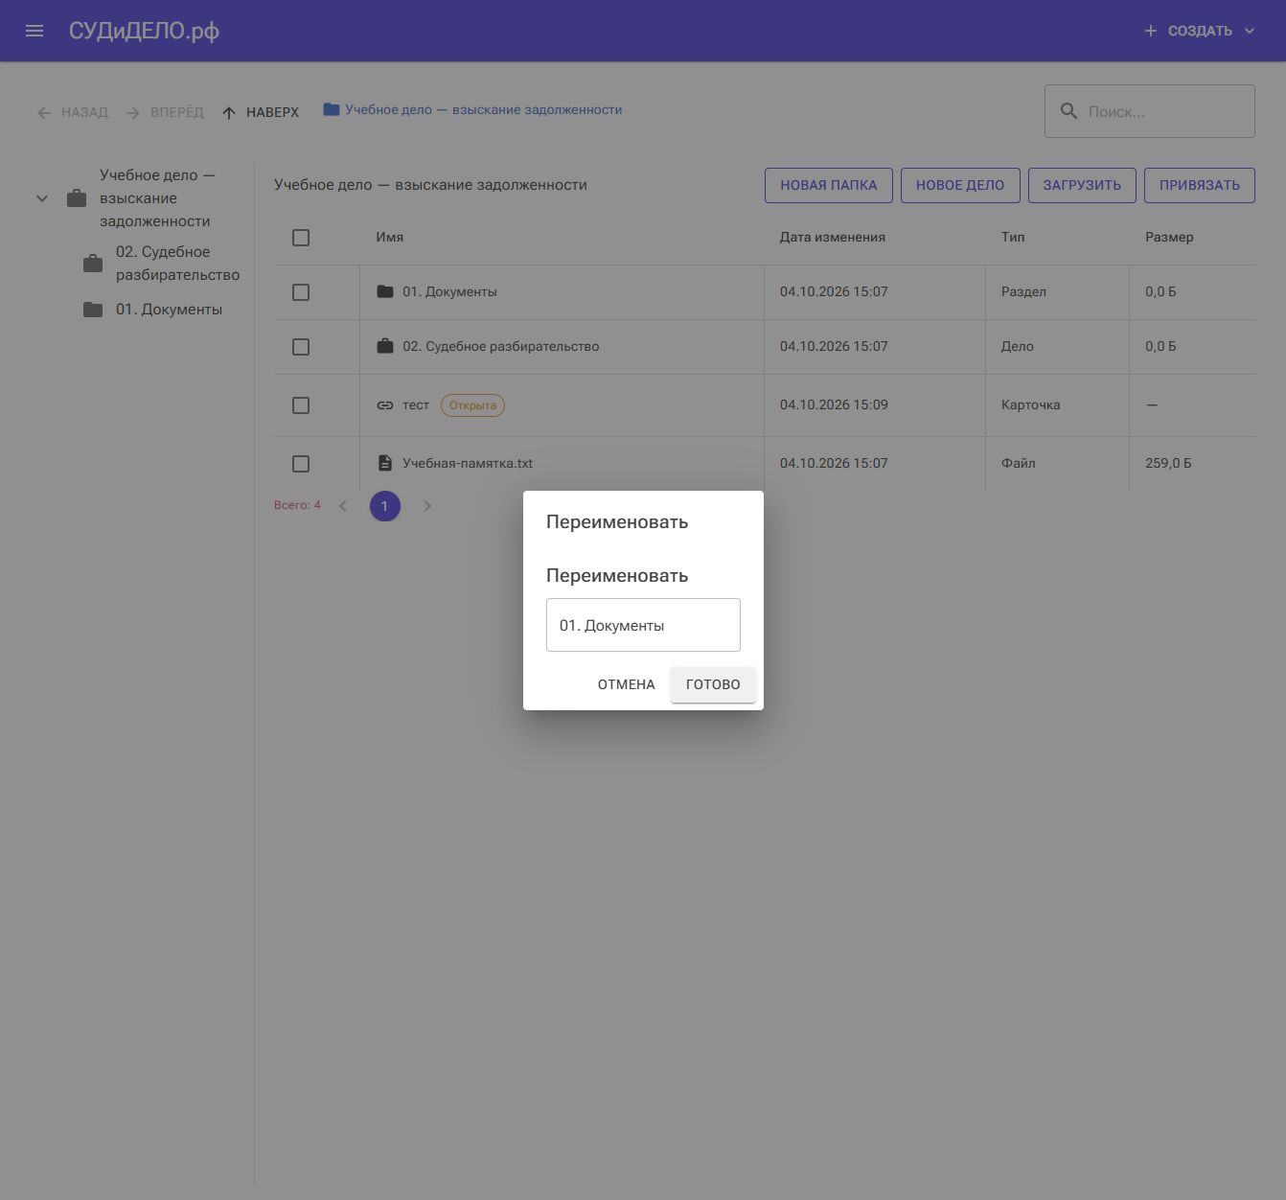The height and width of the screenshot is (1200, 1286).
Task: Click the plus icon next to СОЗДАТЬ
Action: (1151, 31)
